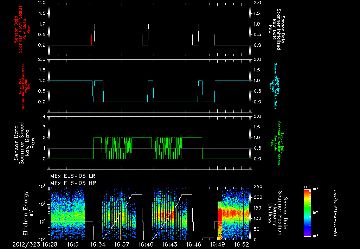Click the 50 tick on Scanner Position axis
This screenshot has width=360, height=249.
point(256,229)
